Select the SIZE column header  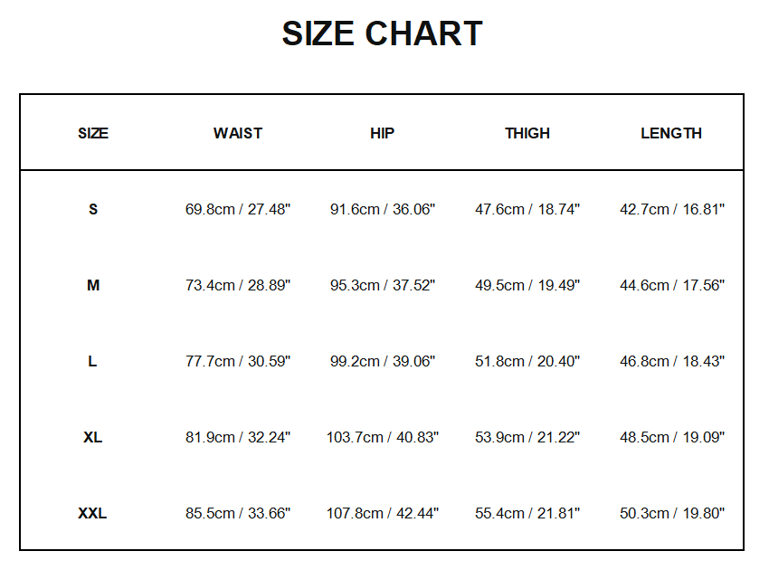93,133
